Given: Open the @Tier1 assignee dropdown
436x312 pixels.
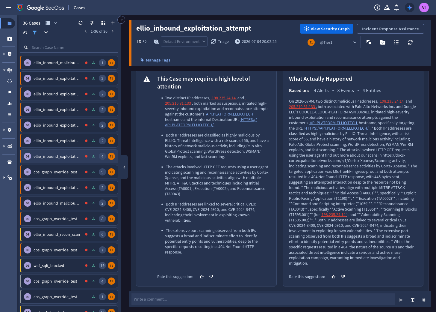Looking at the screenshot, I should coord(337,42).
